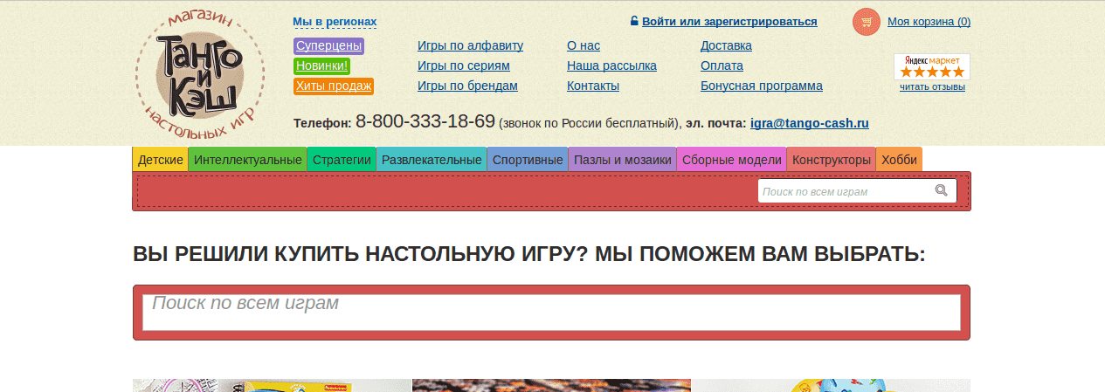1105x392 pixels.
Task: Open the shopping cart icon
Action: (x=867, y=22)
